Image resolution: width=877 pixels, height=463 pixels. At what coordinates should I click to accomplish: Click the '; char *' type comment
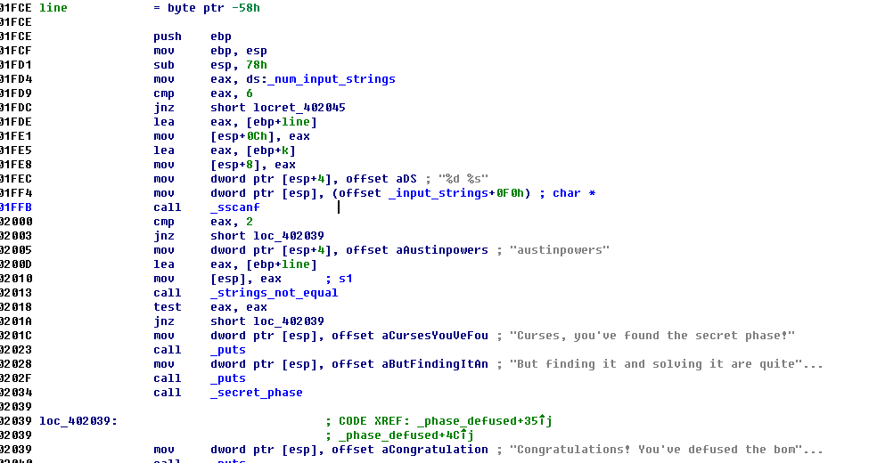coord(568,193)
